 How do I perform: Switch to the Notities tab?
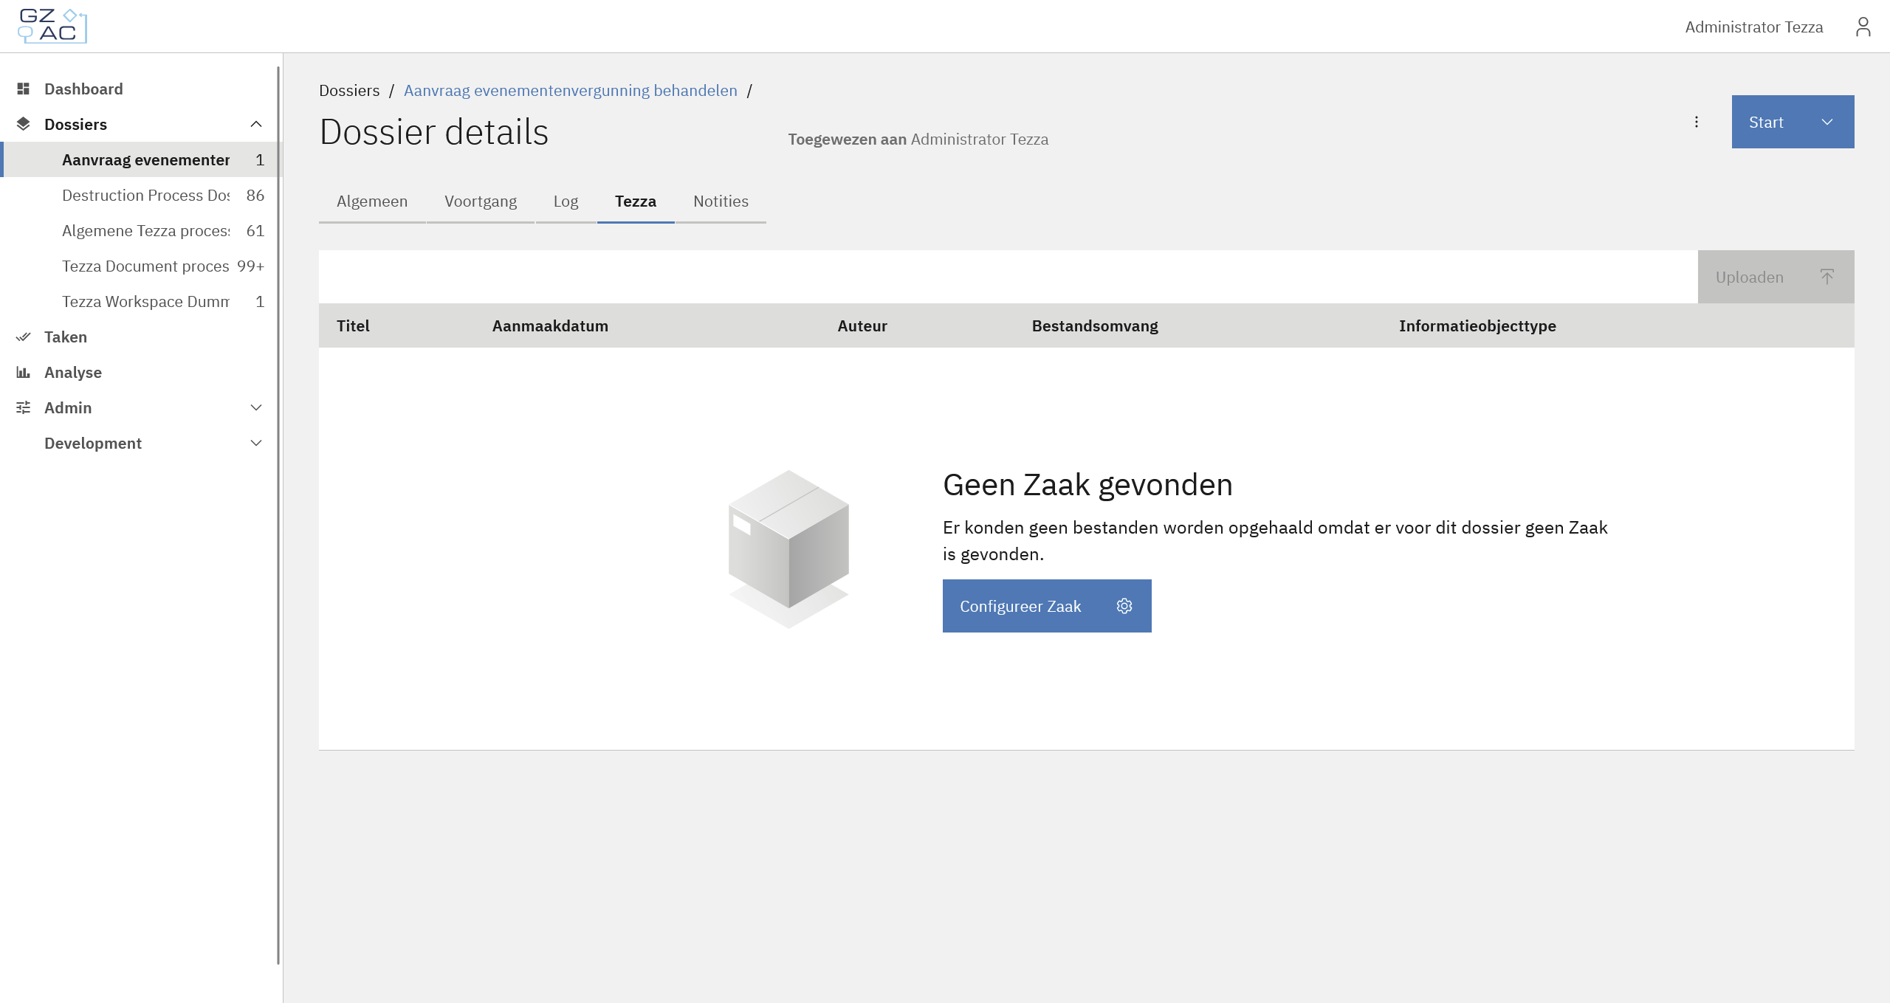721,201
